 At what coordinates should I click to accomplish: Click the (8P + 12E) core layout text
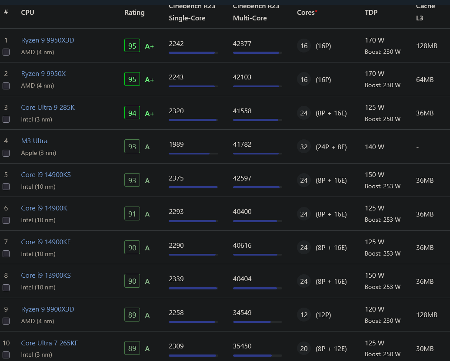[331, 349]
